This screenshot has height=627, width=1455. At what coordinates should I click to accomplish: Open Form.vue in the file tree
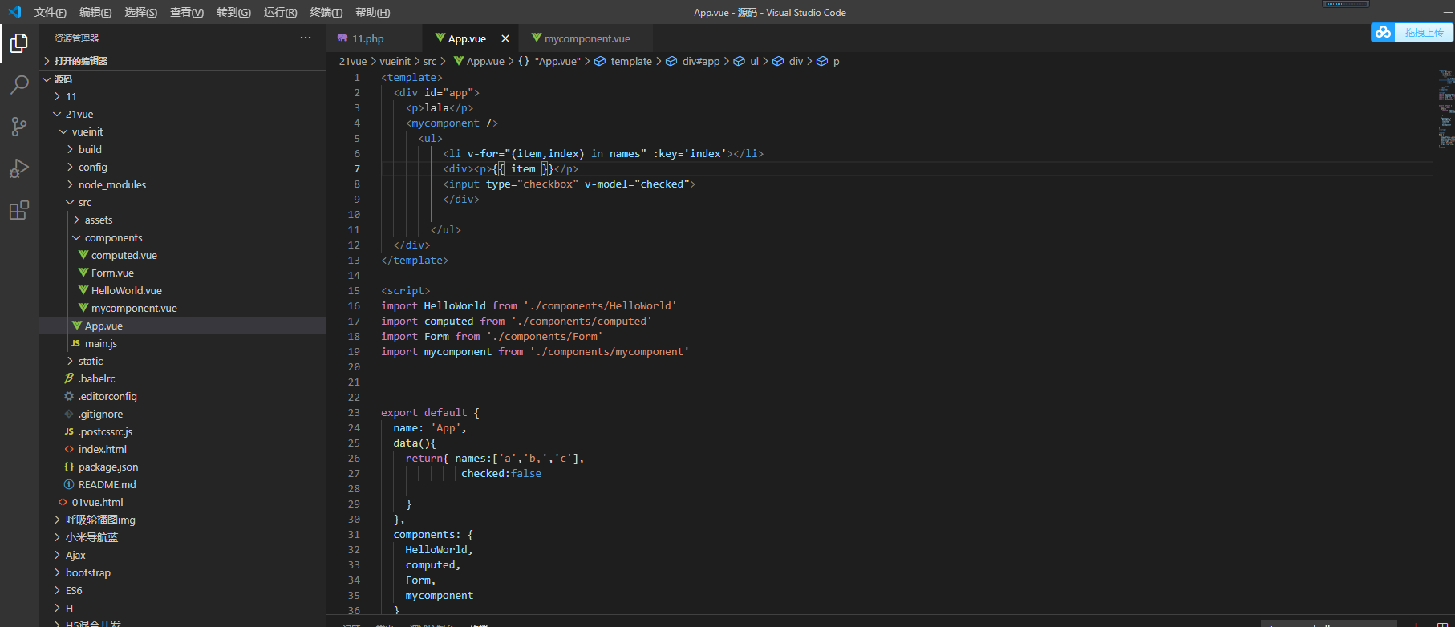[183, 273]
